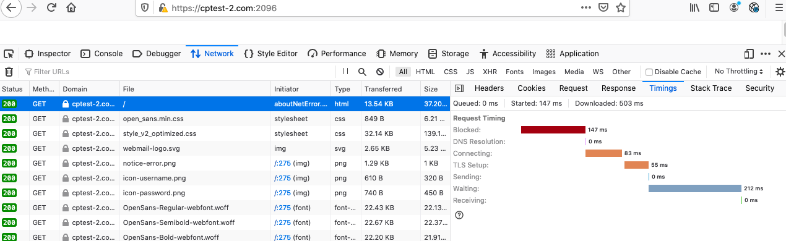Viewport: 786px width, 241px height.
Task: Open network settings gear
Action: (x=780, y=72)
